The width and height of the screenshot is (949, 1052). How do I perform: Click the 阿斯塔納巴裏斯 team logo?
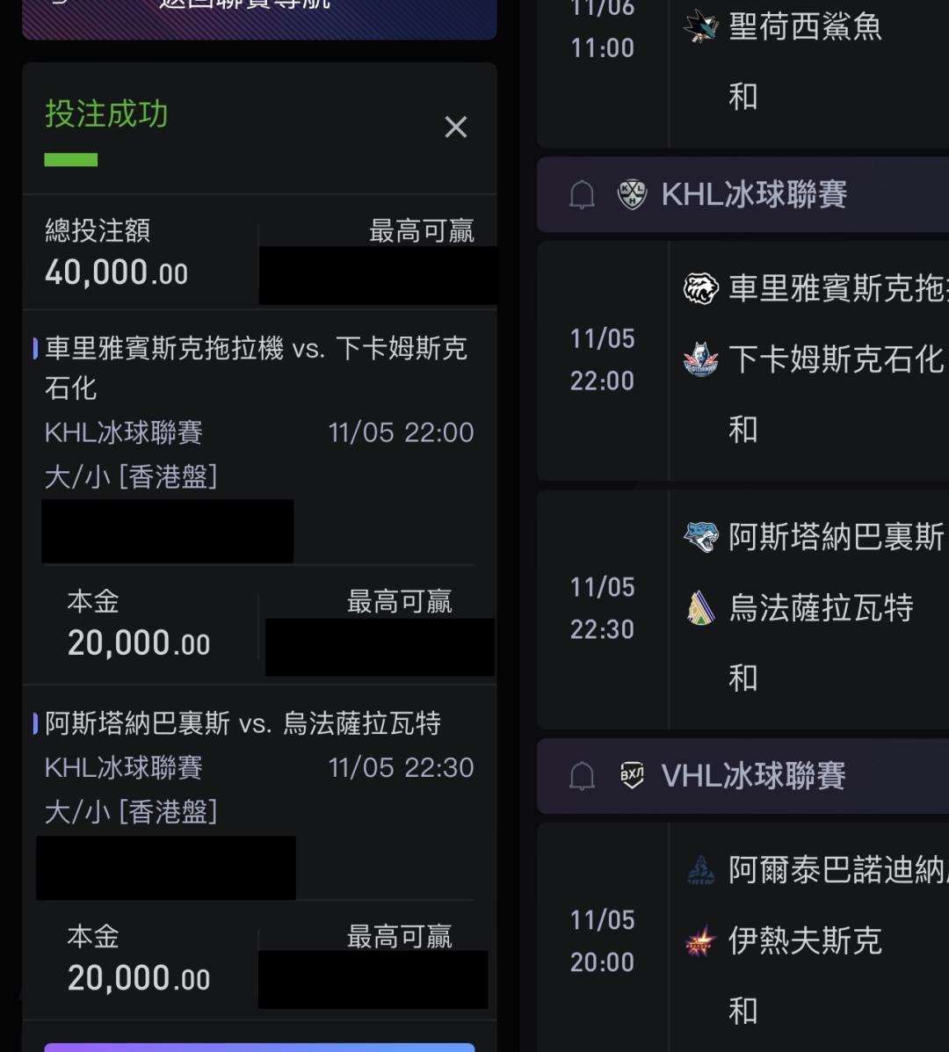pyautogui.click(x=700, y=536)
